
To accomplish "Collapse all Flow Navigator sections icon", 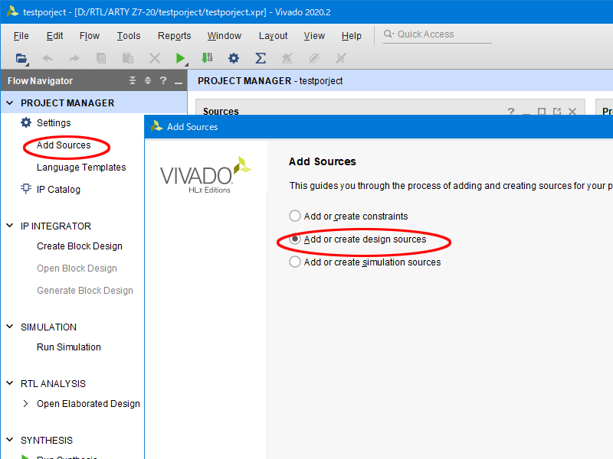I will click(x=133, y=81).
